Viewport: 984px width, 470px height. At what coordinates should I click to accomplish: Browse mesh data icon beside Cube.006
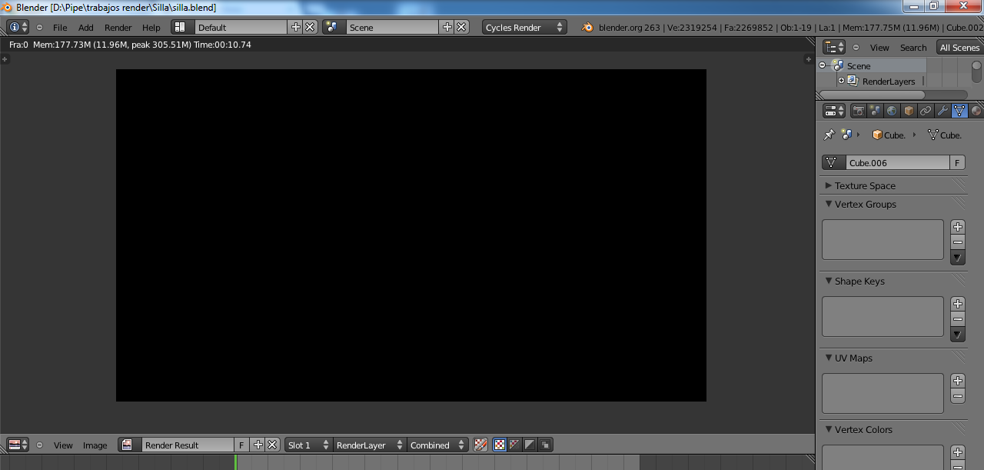click(x=834, y=162)
